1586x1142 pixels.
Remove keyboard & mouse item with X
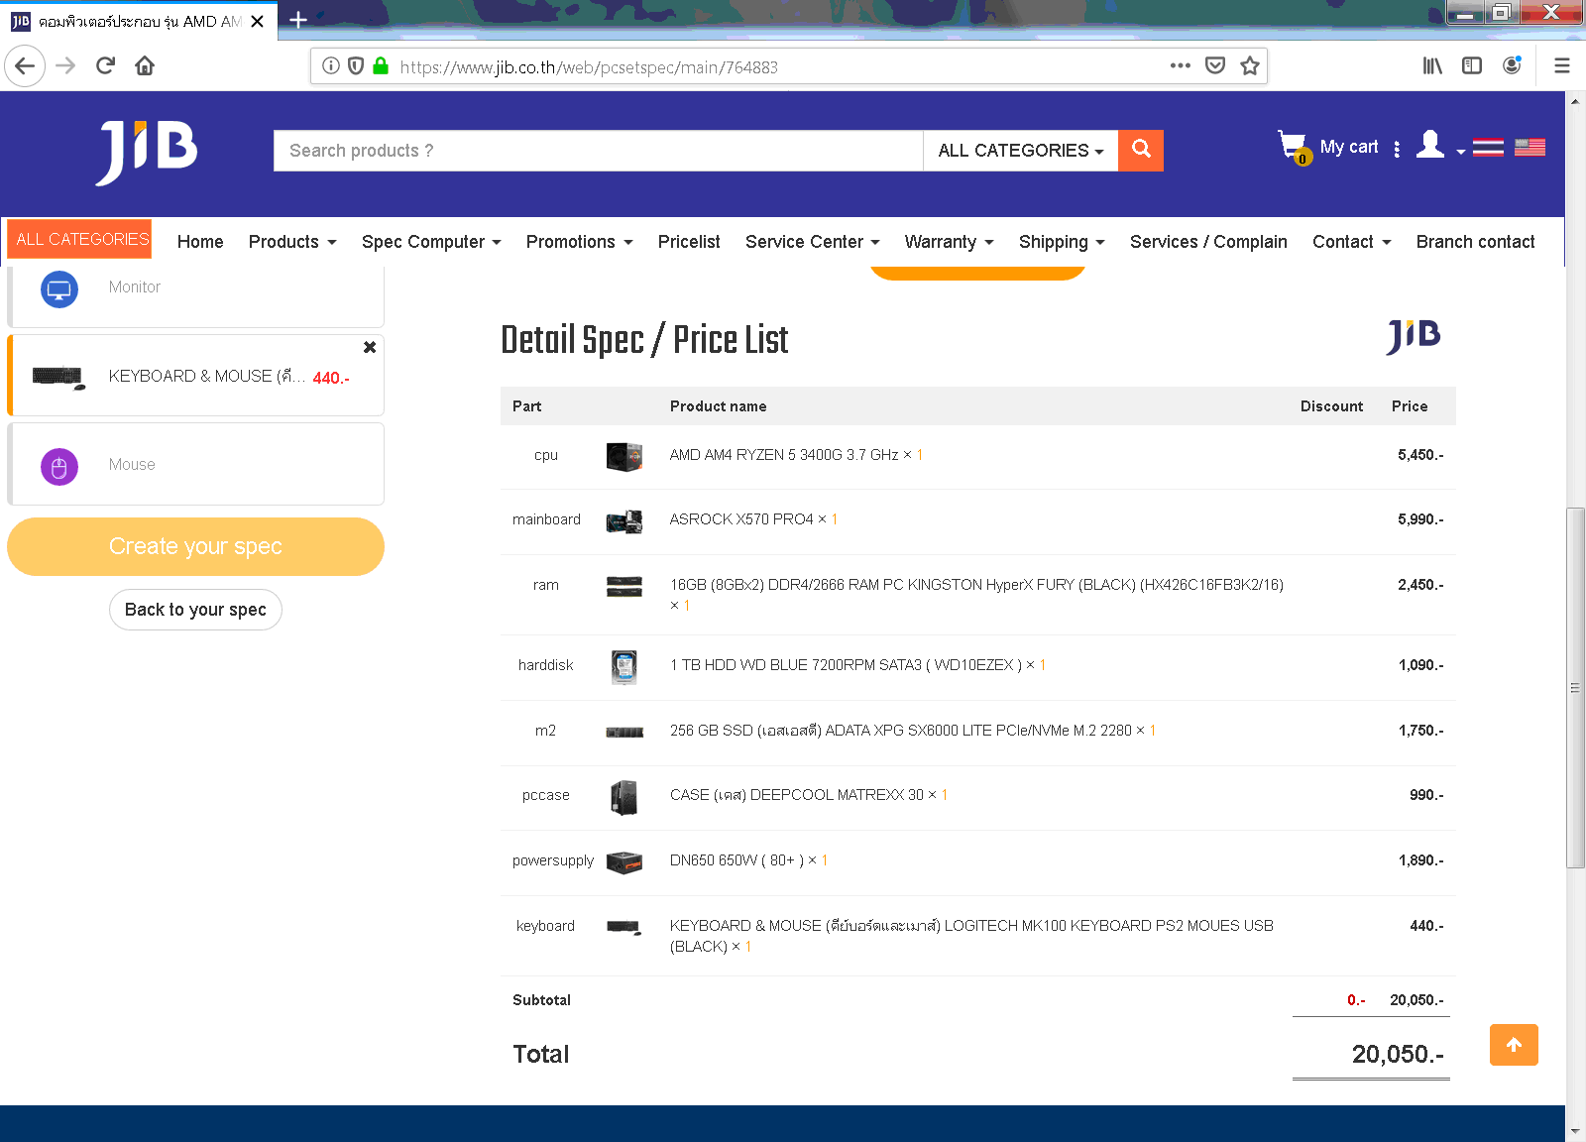(x=370, y=347)
